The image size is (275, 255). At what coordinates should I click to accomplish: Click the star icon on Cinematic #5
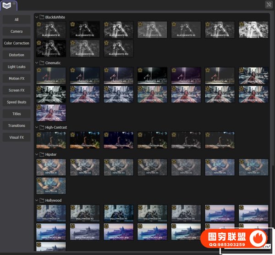pyautogui.click(x=174, y=70)
